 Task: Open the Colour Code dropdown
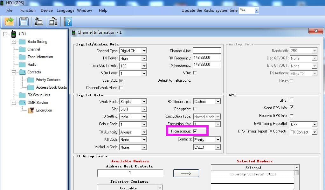click(x=144, y=125)
